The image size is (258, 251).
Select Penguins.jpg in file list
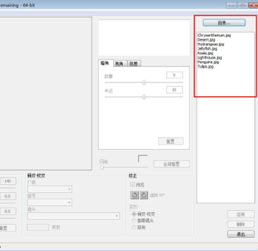pos(208,62)
